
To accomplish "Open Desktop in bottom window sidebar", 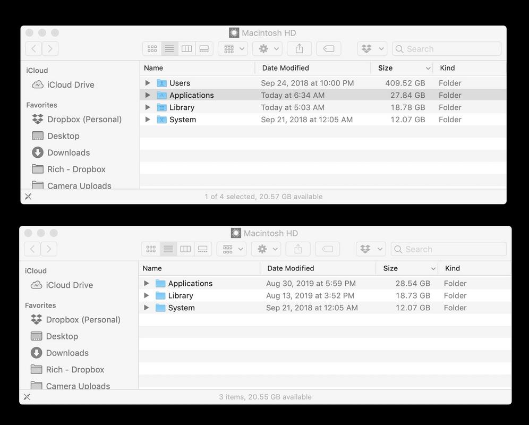I will pos(54,336).
